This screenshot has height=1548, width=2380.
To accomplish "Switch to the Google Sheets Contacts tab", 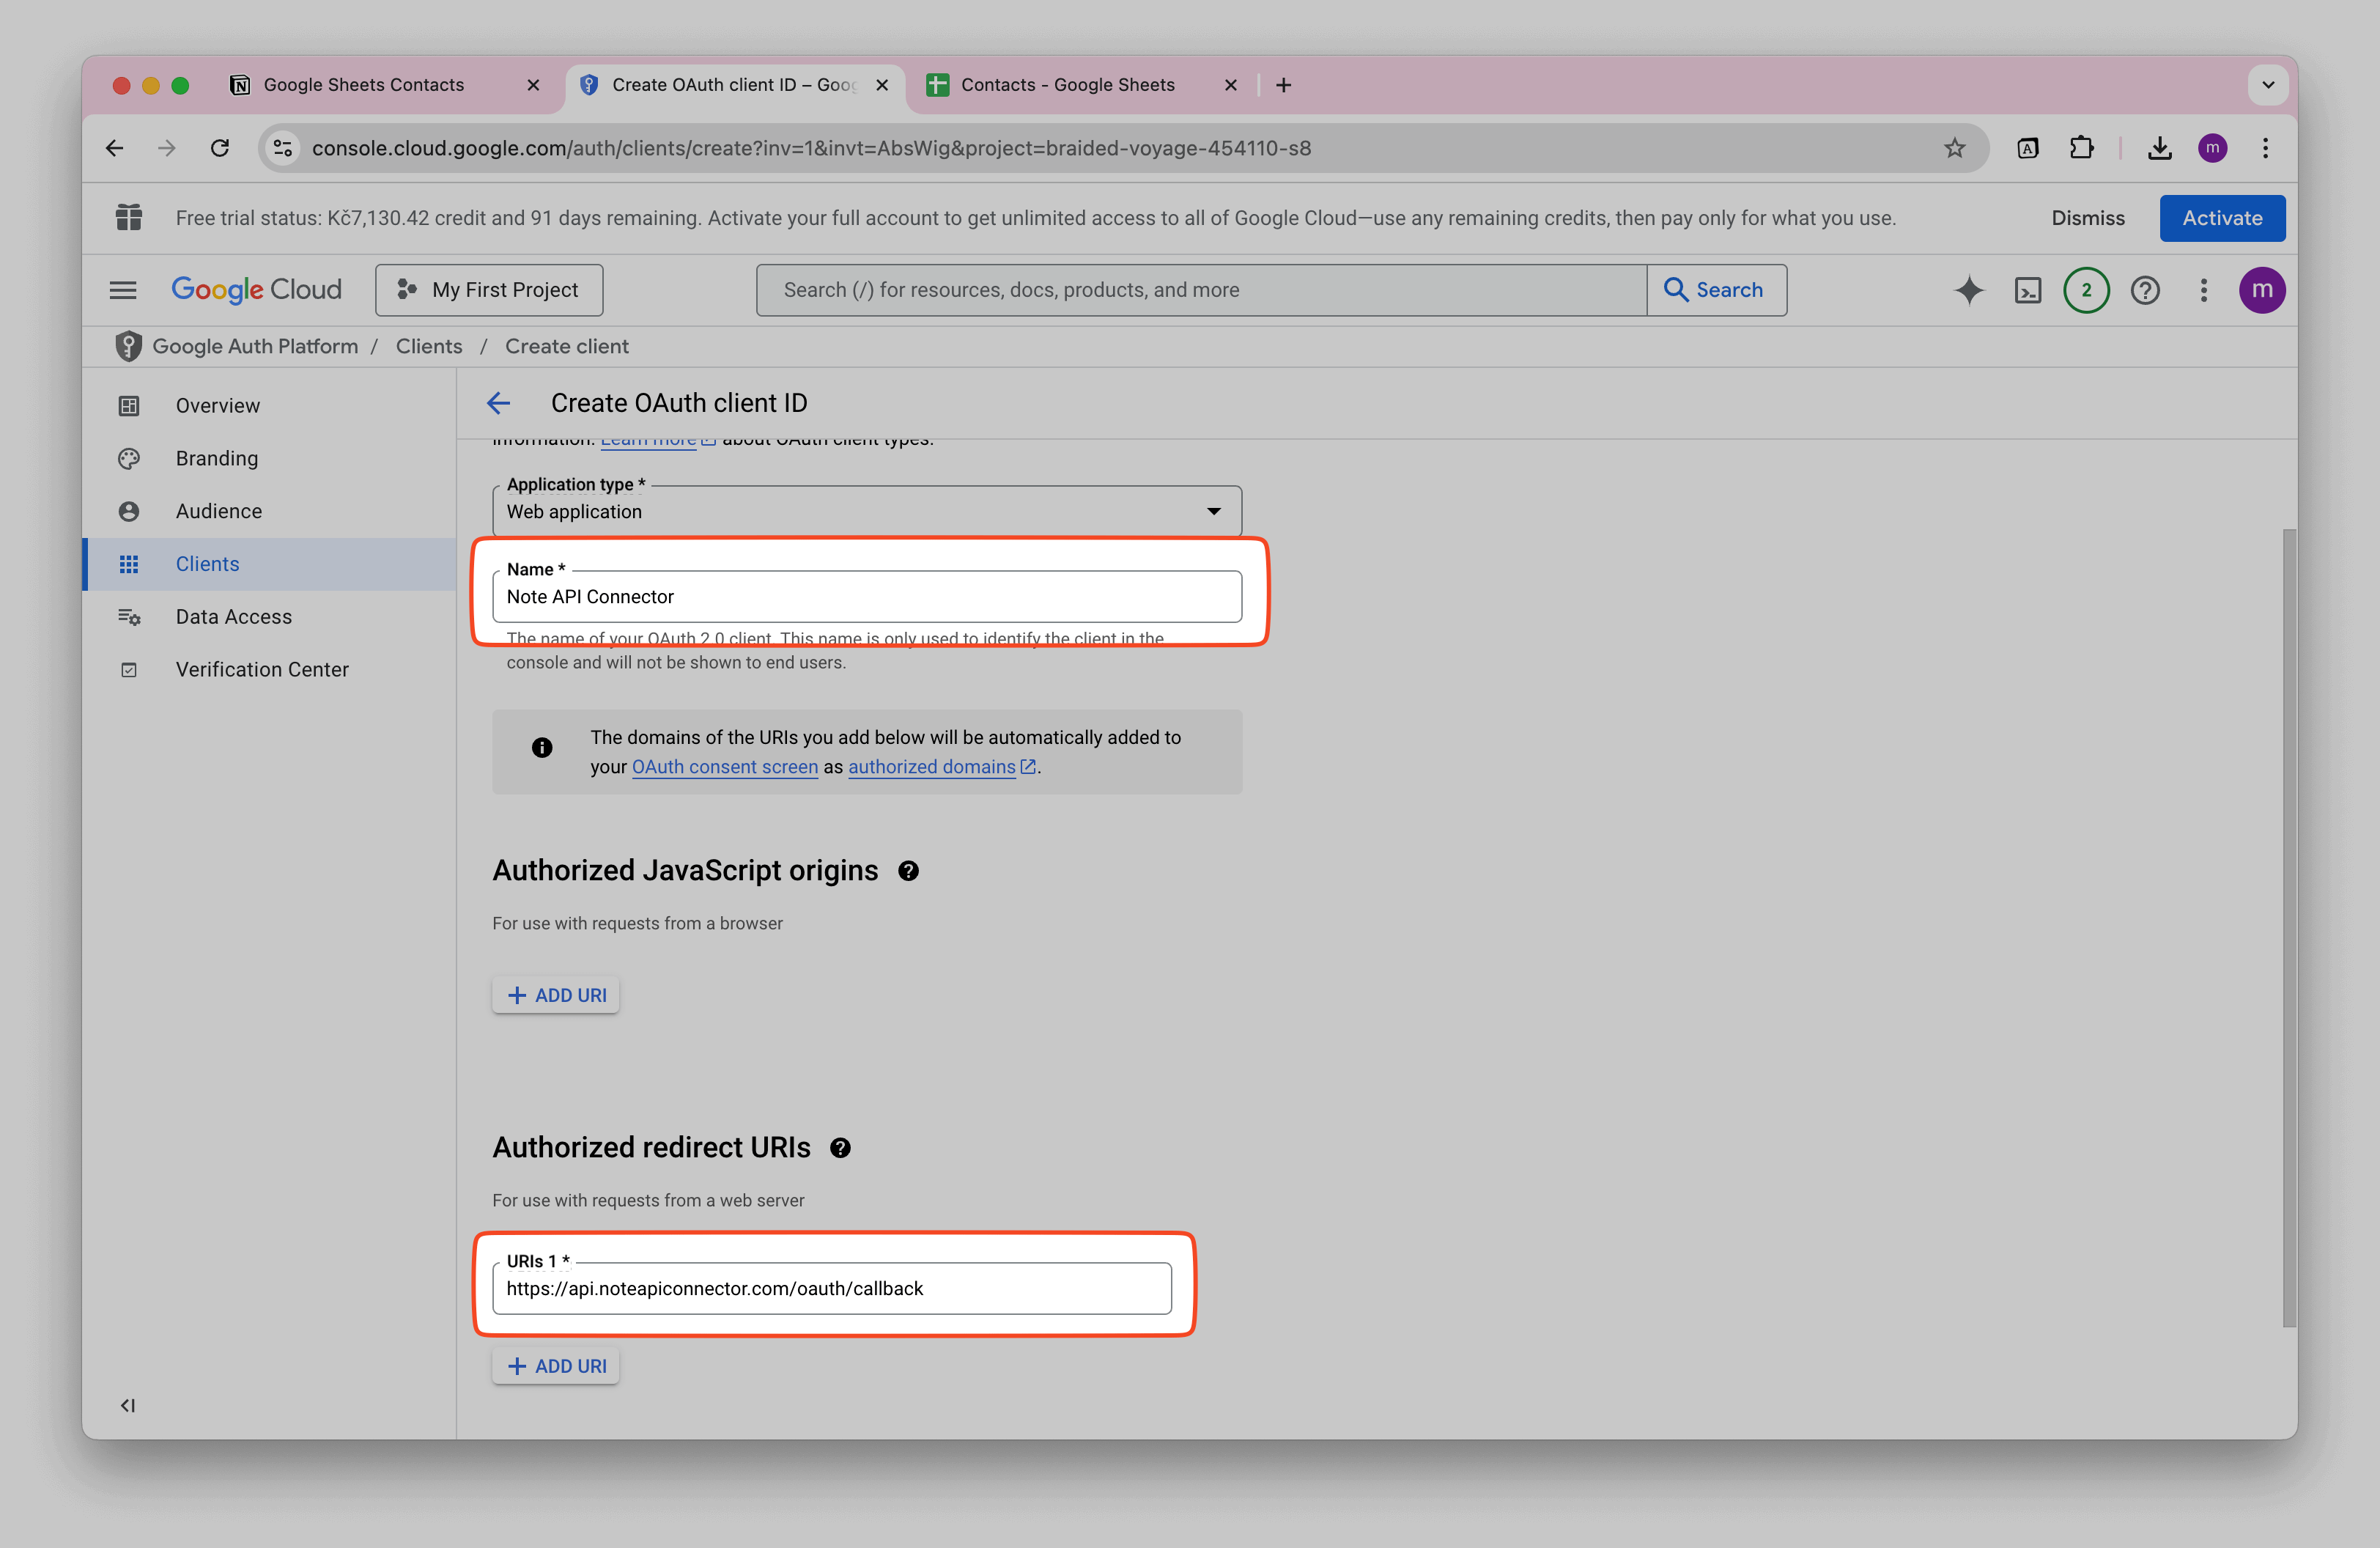I will coord(364,85).
